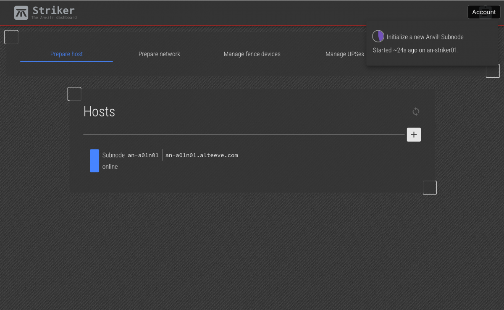Image resolution: width=504 pixels, height=310 pixels.
Task: Add a new host with the plus button
Action: [414, 135]
